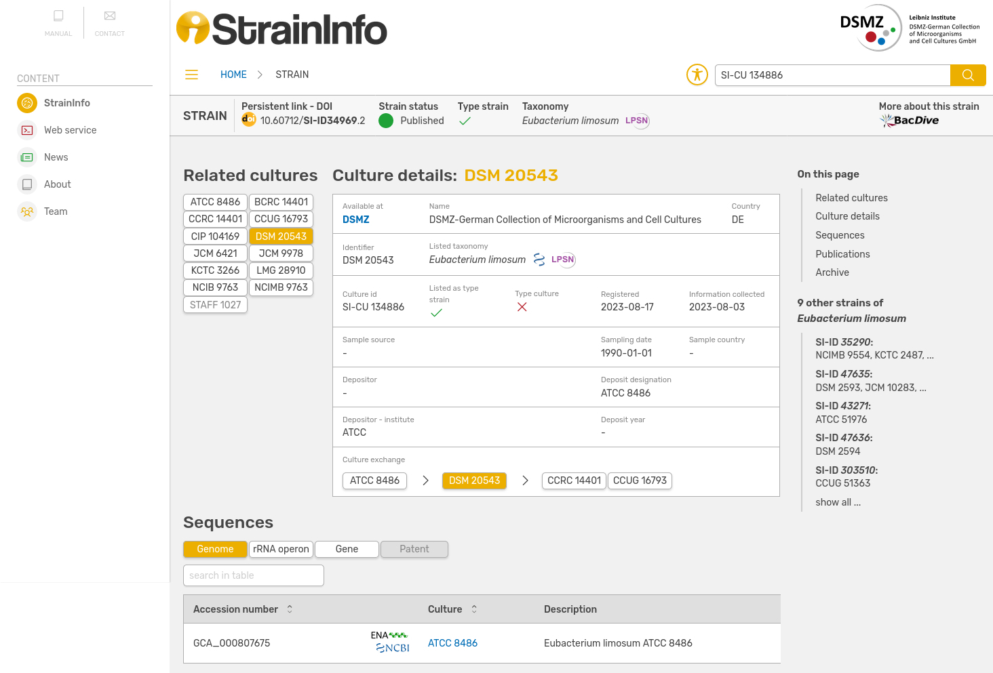Click the ENA logo in sequence row
The height and width of the screenshot is (673, 993).
tap(389, 635)
